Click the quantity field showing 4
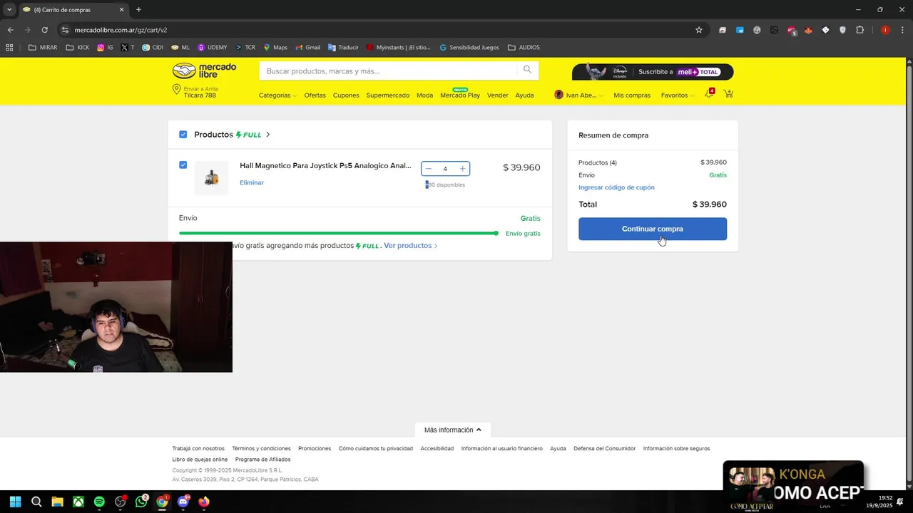Screen dimensions: 913x513 pos(445,169)
